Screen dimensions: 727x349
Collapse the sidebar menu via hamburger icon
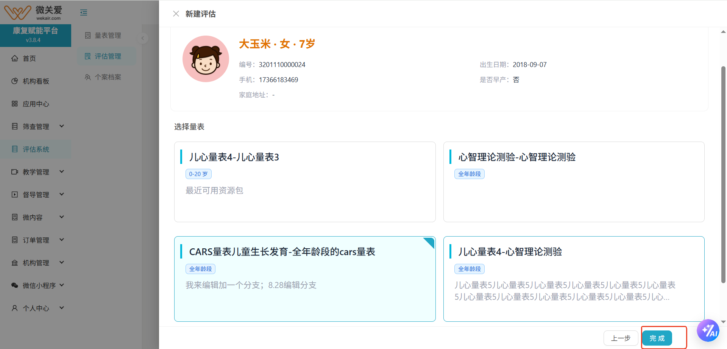click(x=84, y=13)
